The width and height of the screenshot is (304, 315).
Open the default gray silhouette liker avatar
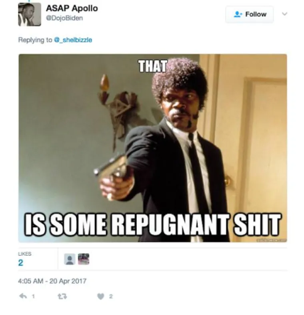point(70,259)
